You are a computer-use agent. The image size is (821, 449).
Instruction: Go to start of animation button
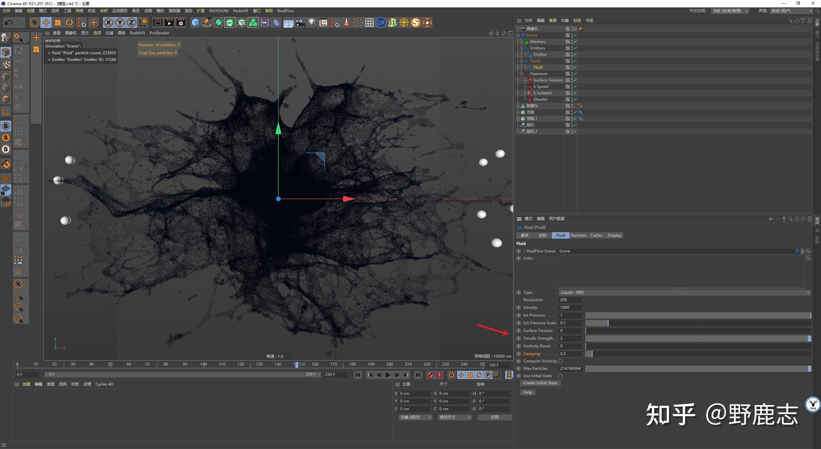[x=358, y=375]
